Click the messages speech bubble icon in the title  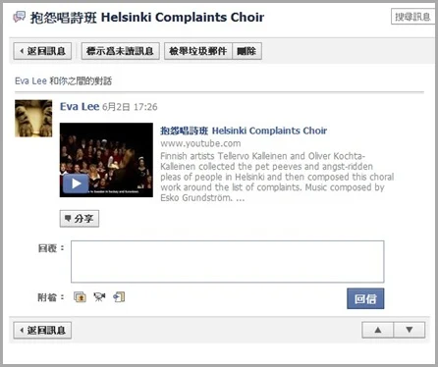(x=20, y=17)
